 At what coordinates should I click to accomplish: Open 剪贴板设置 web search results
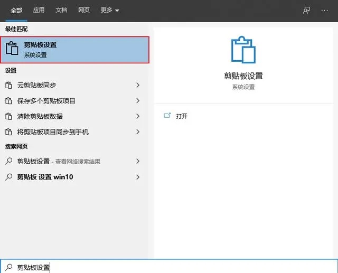pos(74,161)
